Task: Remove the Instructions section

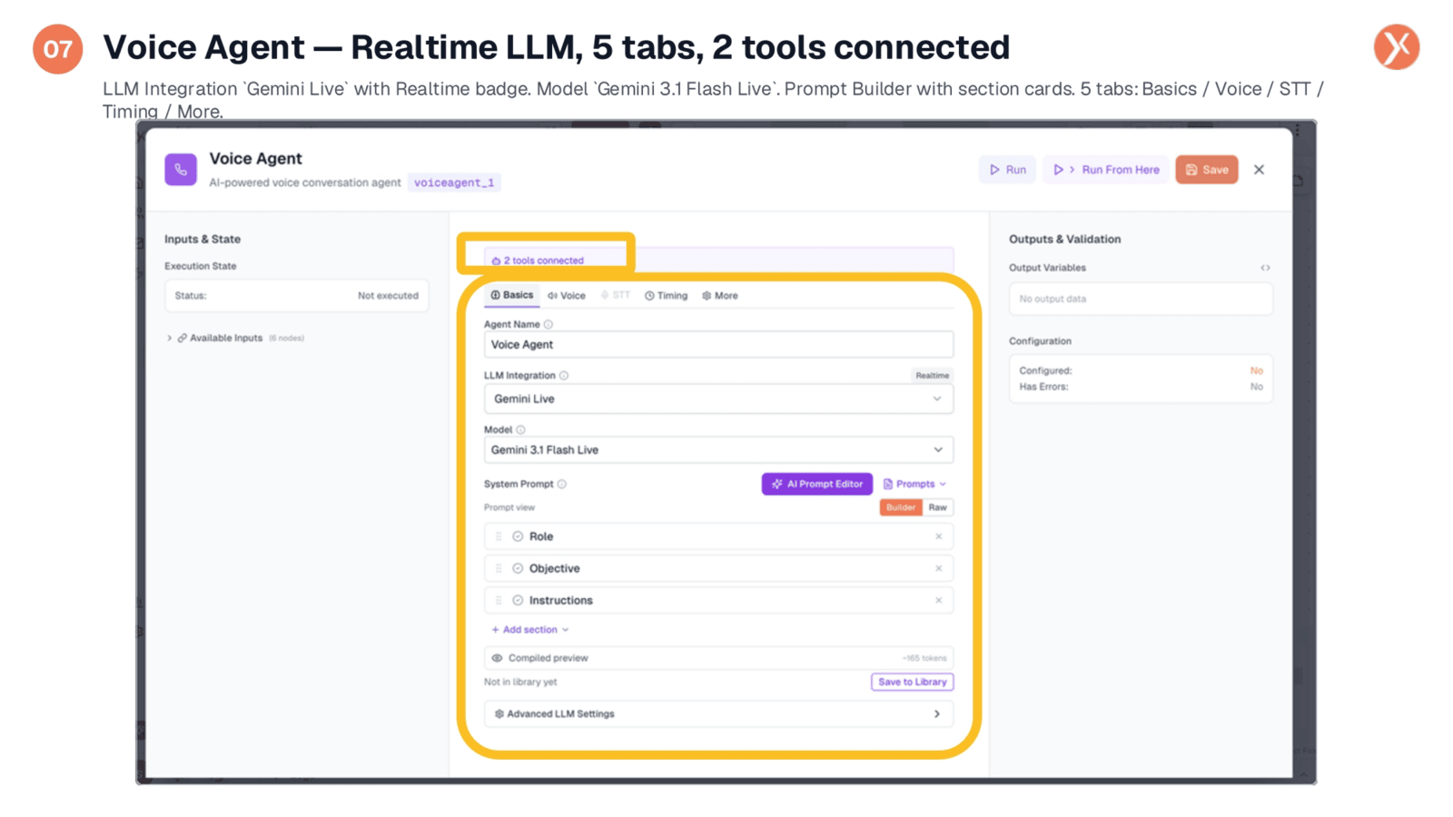Action: [x=938, y=600]
